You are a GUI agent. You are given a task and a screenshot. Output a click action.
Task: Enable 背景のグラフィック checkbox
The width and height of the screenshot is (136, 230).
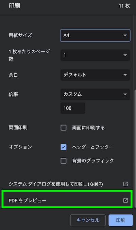(63, 161)
